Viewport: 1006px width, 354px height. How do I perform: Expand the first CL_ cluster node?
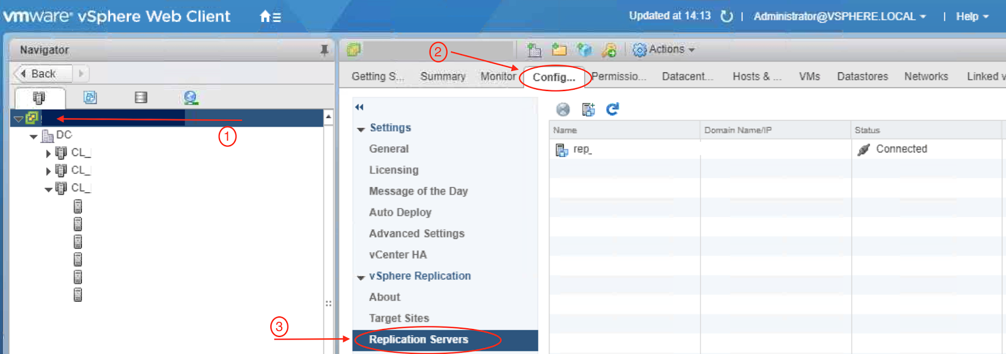pos(48,153)
